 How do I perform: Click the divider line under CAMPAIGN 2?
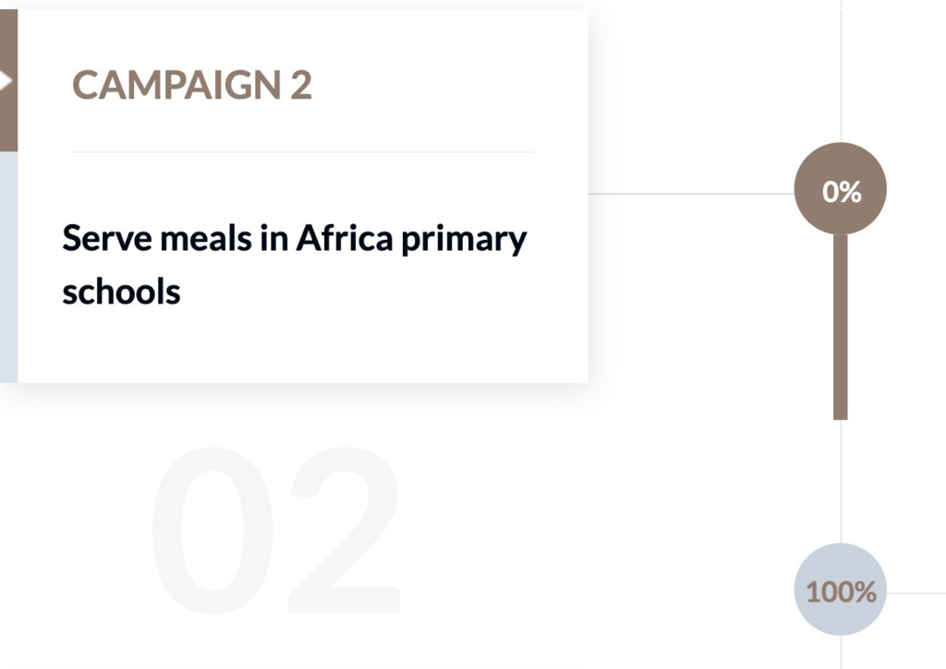(x=303, y=152)
